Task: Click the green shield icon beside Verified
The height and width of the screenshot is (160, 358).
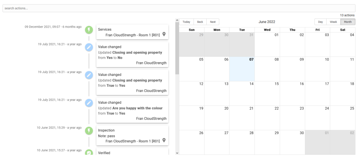Action: 89,152
